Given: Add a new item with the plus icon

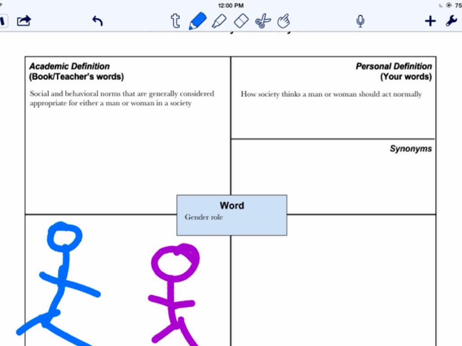Looking at the screenshot, I should [430, 21].
